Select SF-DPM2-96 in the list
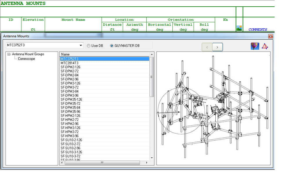The image size is (292, 173). [x=104, y=79]
